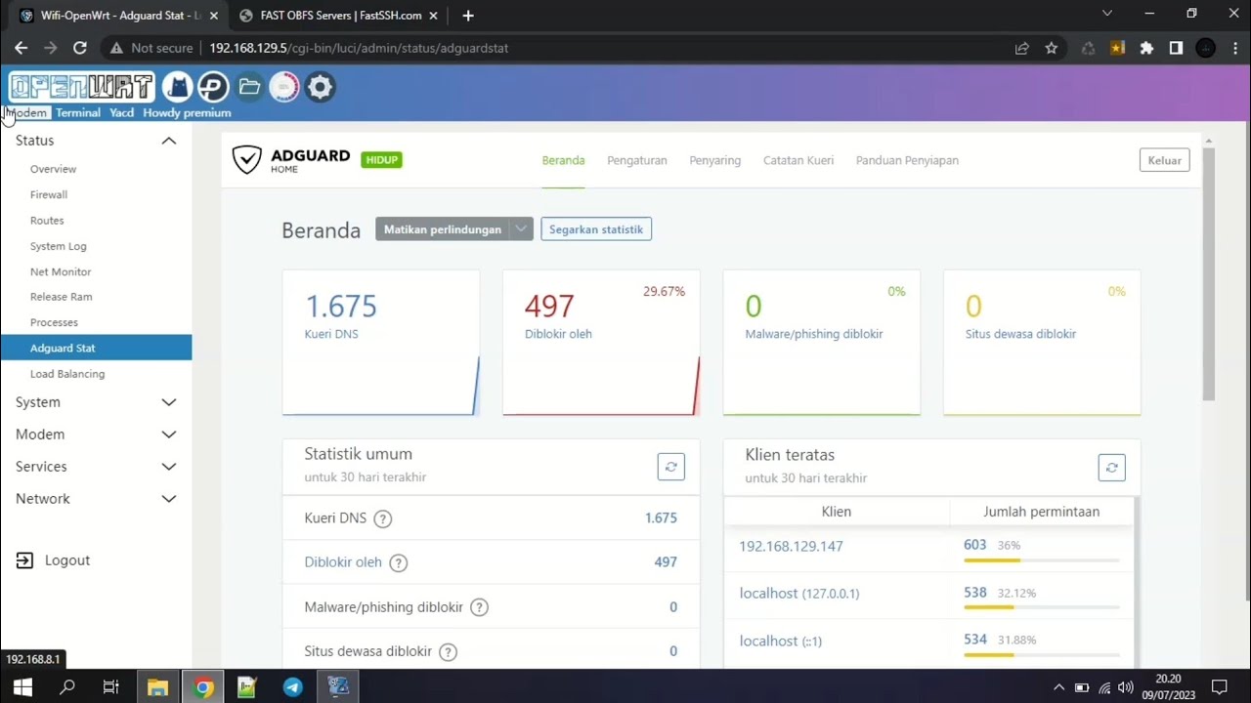Open Load Balancing in sidebar
Image resolution: width=1251 pixels, height=703 pixels.
click(67, 374)
